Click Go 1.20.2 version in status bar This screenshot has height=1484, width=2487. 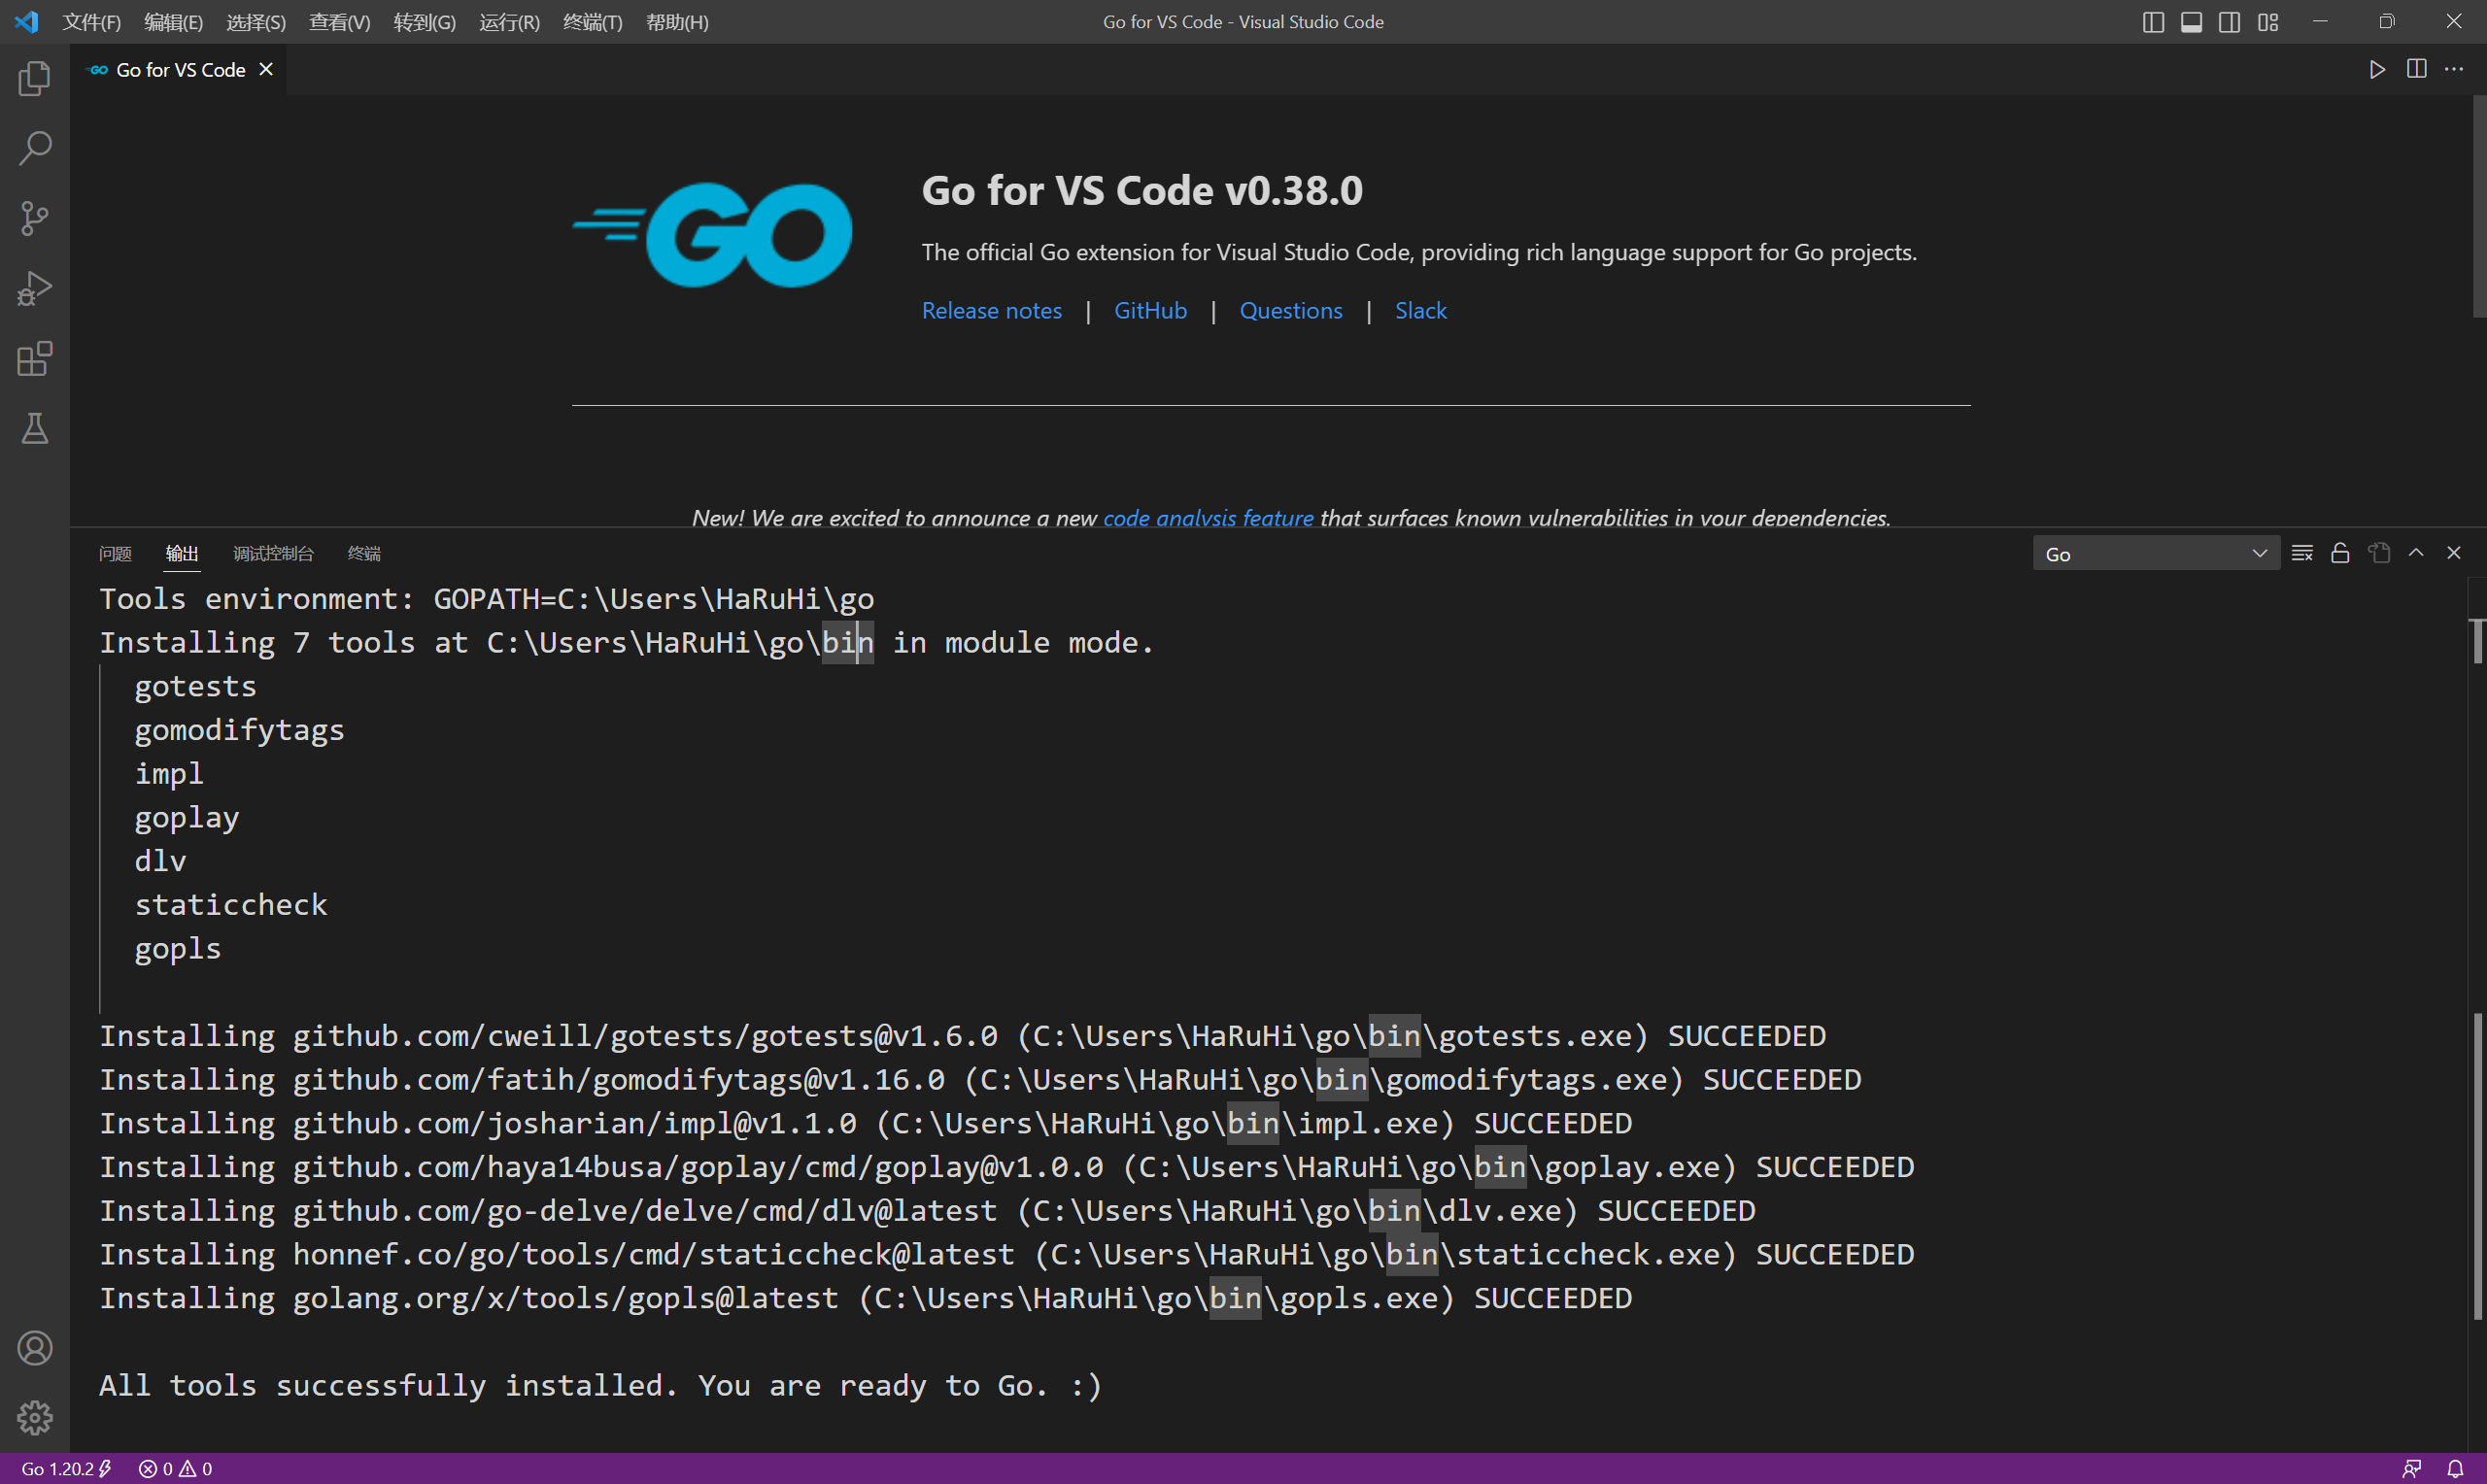tap(66, 1468)
